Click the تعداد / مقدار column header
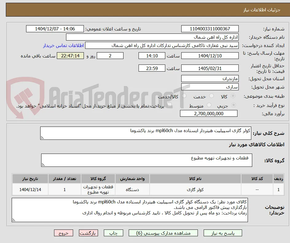Viewport: 290px width, 243px height. pos(65,179)
